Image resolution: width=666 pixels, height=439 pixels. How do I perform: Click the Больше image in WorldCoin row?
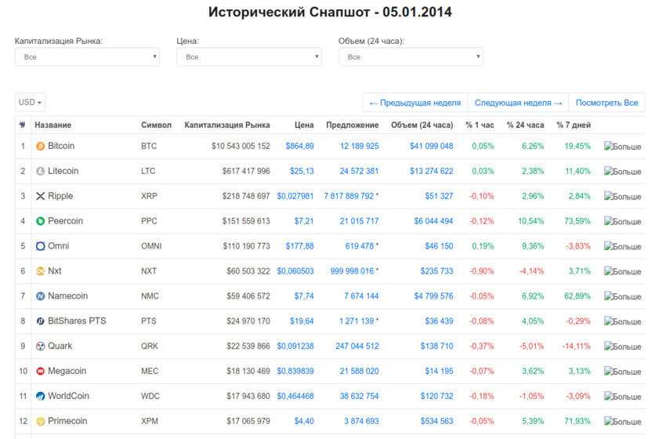click(623, 397)
